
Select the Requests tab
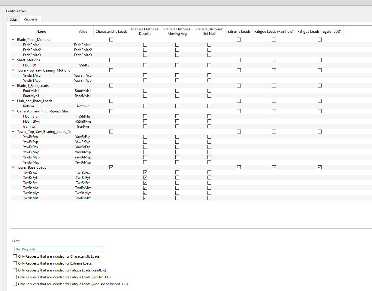31,19
